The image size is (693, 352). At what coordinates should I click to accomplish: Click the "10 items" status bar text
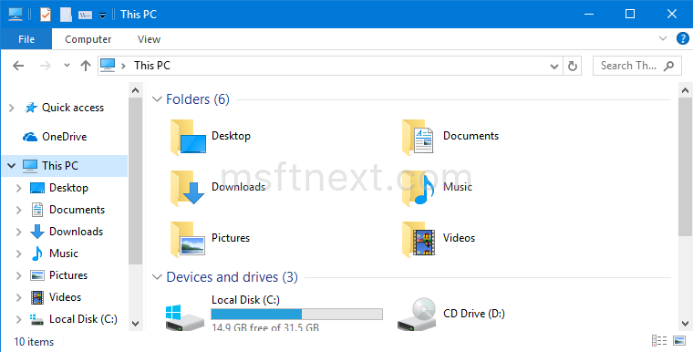point(34,342)
